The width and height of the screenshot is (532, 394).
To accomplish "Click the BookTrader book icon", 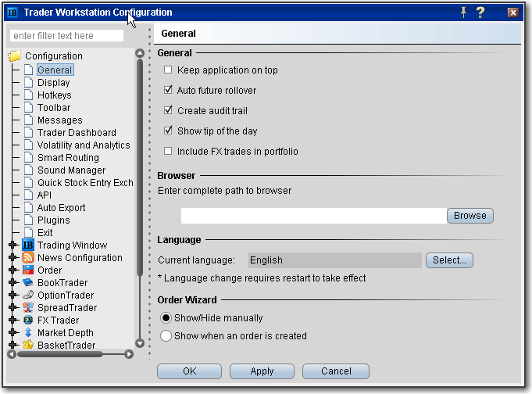I will [28, 282].
